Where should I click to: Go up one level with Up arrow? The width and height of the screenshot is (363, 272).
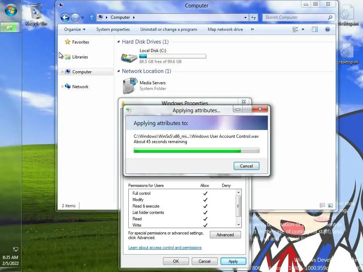pos(92,17)
